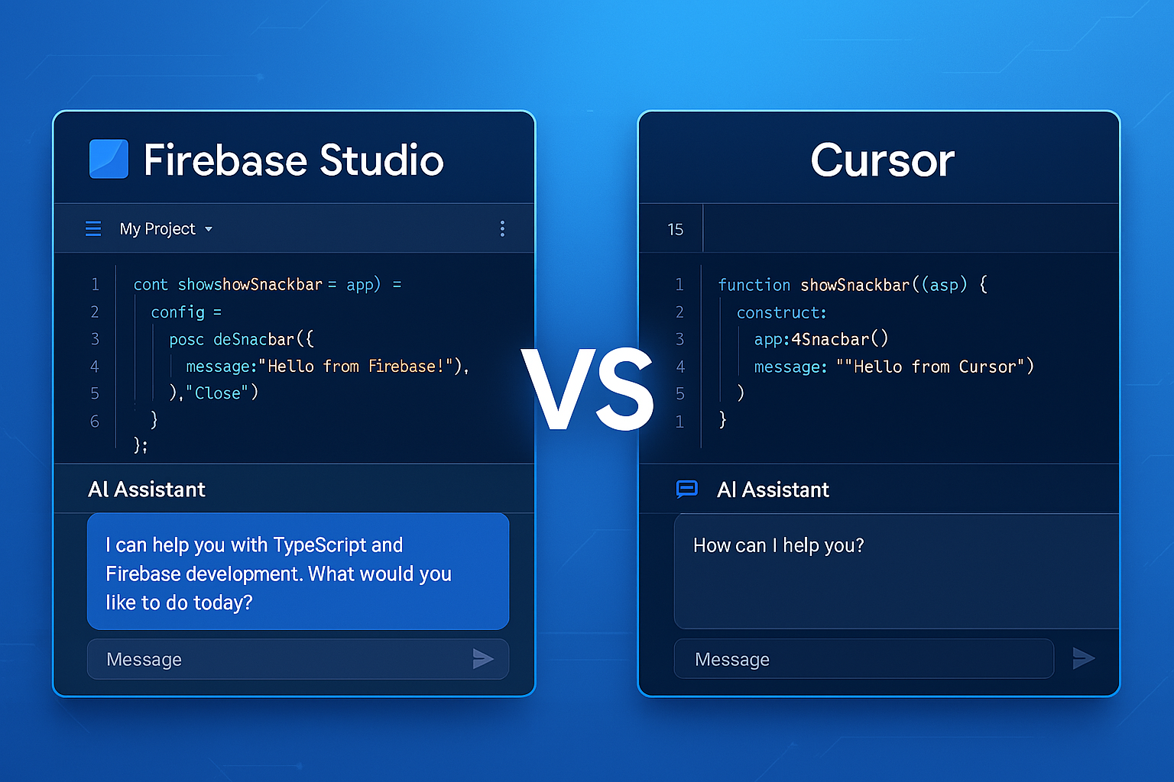Click line number 4 in Firebase Studio editor
1174x782 pixels.
point(95,366)
